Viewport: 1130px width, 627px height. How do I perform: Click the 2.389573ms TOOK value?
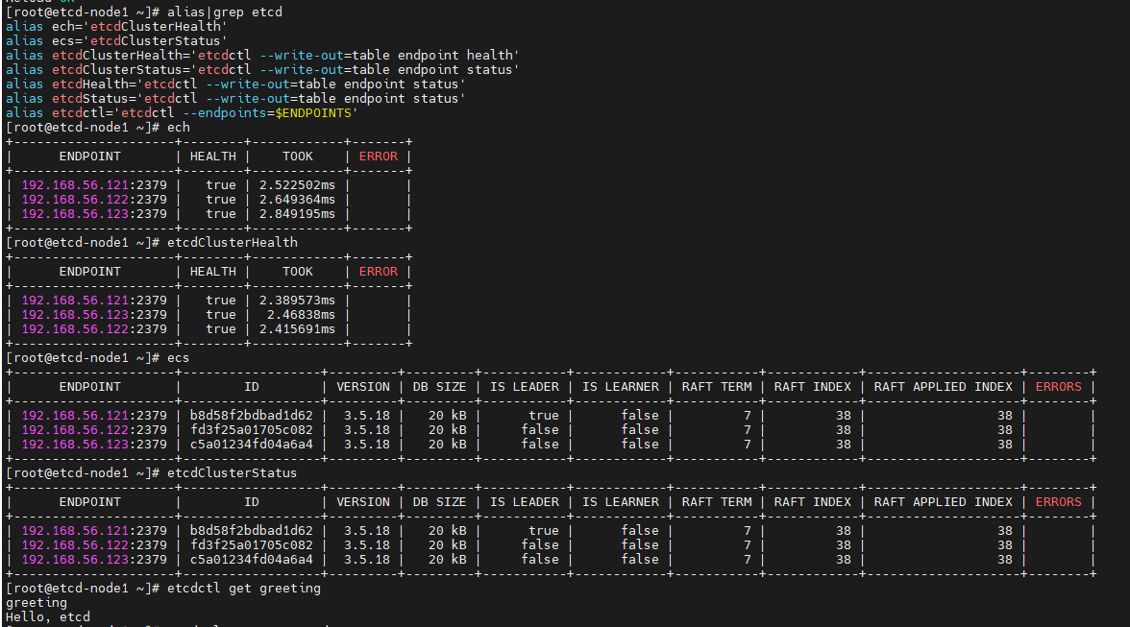click(297, 300)
